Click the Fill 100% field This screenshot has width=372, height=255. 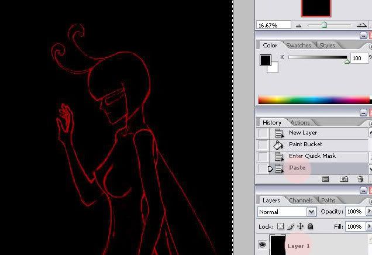pyautogui.click(x=356, y=226)
